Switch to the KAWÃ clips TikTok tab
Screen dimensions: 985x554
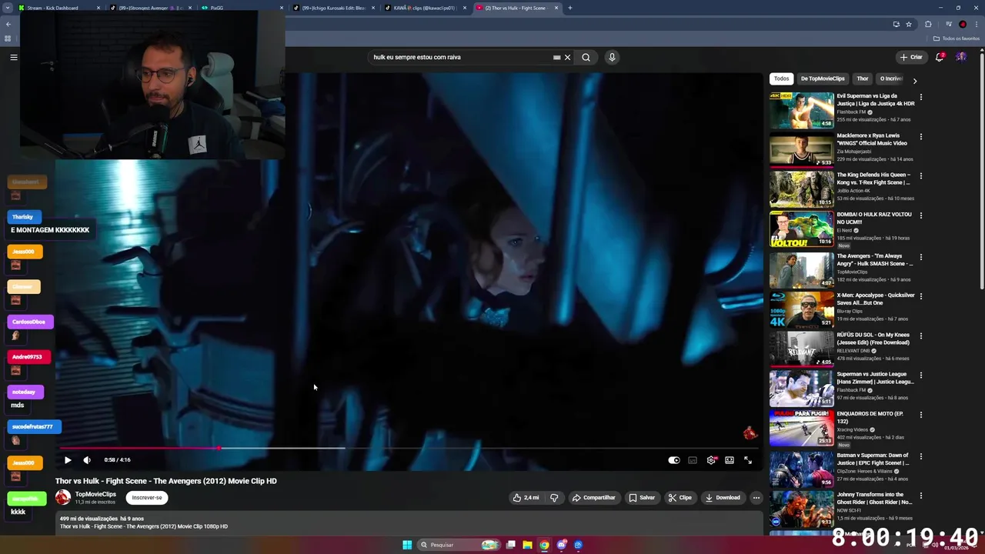pos(425,8)
